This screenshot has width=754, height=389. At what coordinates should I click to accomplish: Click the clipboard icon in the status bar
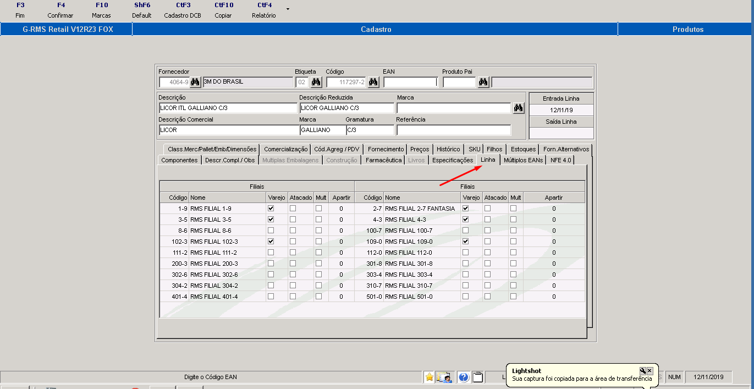click(x=478, y=377)
